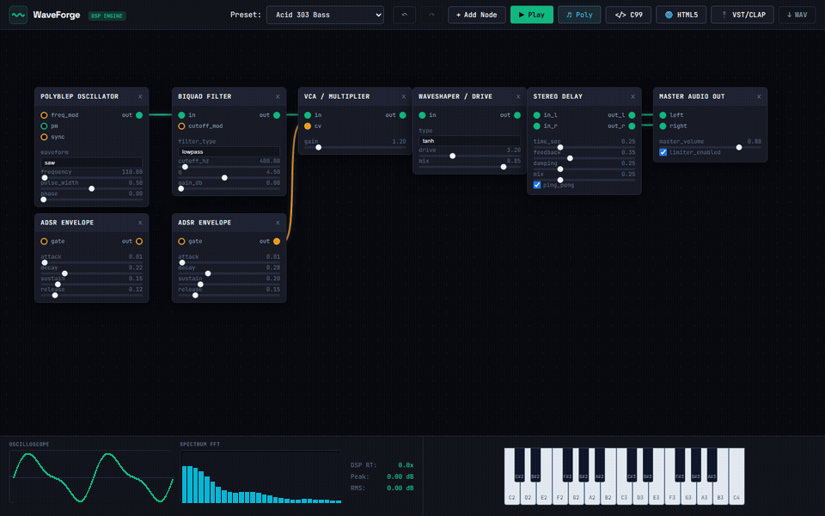Toggle the limiter_enabled checkbox
The height and width of the screenshot is (516, 825).
tap(663, 152)
